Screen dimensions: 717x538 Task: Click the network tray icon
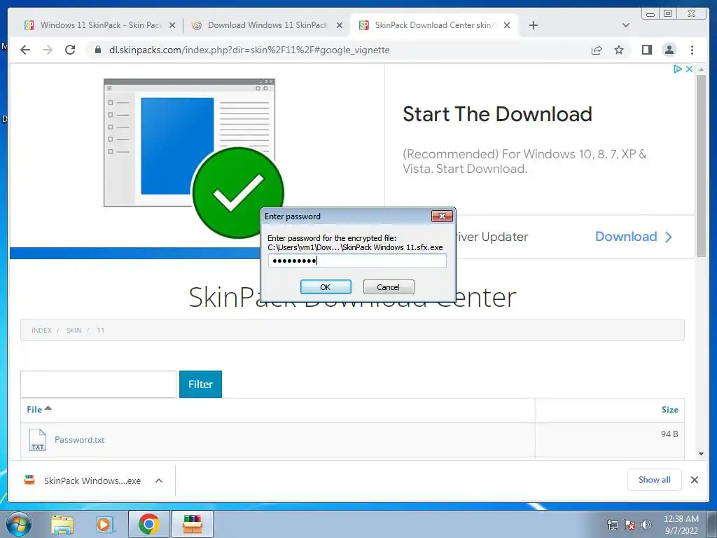click(x=612, y=525)
